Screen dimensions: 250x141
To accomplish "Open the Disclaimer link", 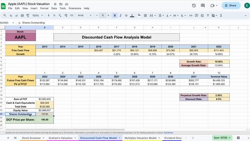I will coord(168,133).
